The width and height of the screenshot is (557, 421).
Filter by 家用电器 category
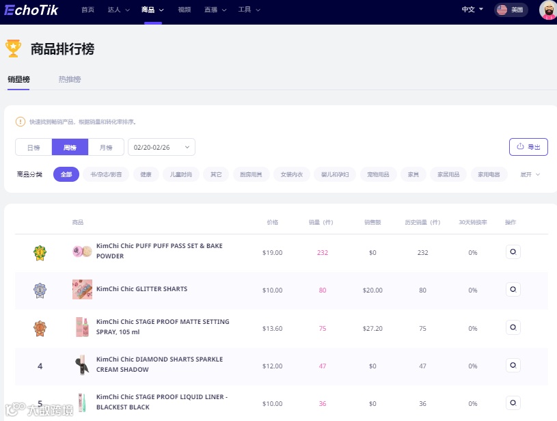(489, 174)
